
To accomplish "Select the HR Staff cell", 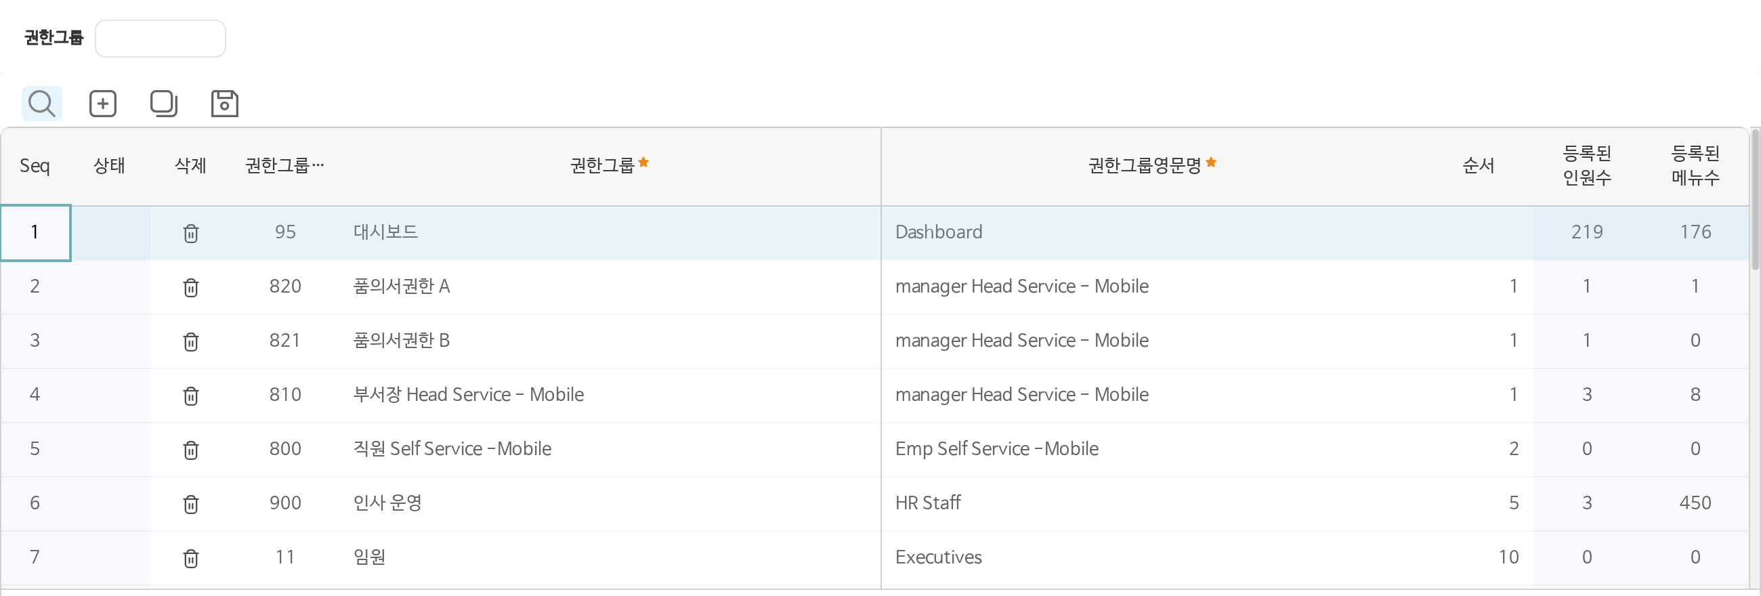I will 1152,503.
